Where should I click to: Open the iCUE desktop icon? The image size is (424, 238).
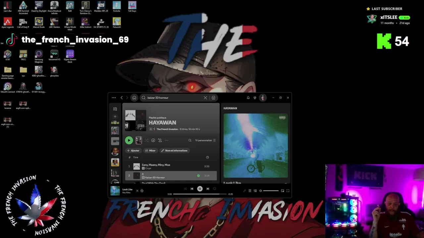click(x=8, y=55)
